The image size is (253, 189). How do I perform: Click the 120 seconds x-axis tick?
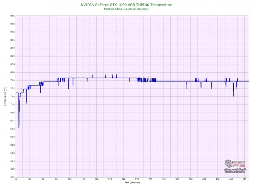point(70,179)
